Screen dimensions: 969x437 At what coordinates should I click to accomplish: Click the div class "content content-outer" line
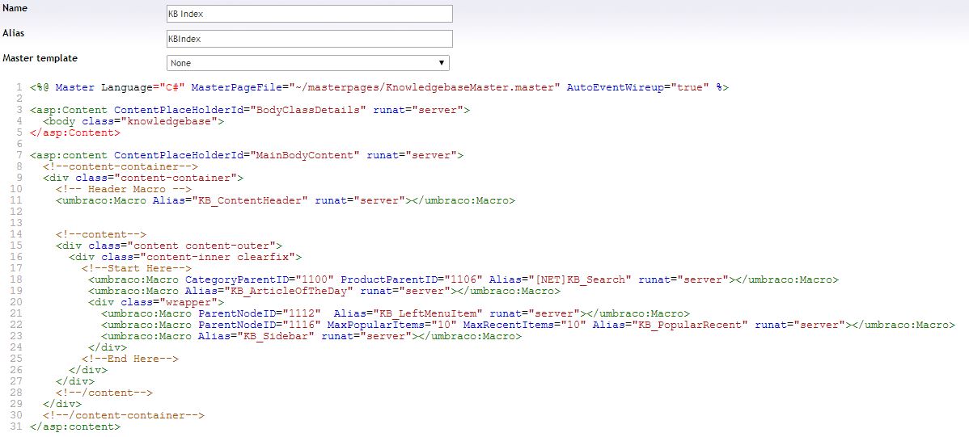click(x=169, y=246)
